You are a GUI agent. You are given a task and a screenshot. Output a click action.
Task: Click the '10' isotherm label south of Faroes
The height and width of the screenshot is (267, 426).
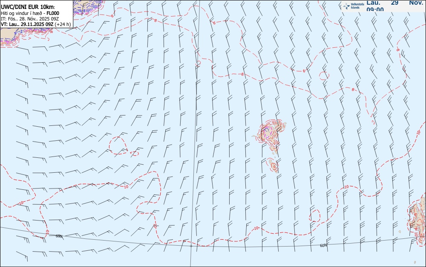pos(256,228)
